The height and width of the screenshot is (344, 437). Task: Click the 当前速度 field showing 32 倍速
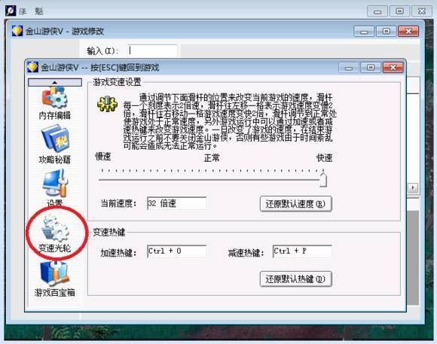coord(177,203)
